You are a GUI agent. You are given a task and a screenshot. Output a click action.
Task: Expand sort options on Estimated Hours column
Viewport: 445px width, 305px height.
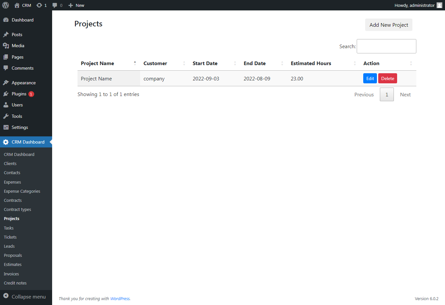point(355,63)
